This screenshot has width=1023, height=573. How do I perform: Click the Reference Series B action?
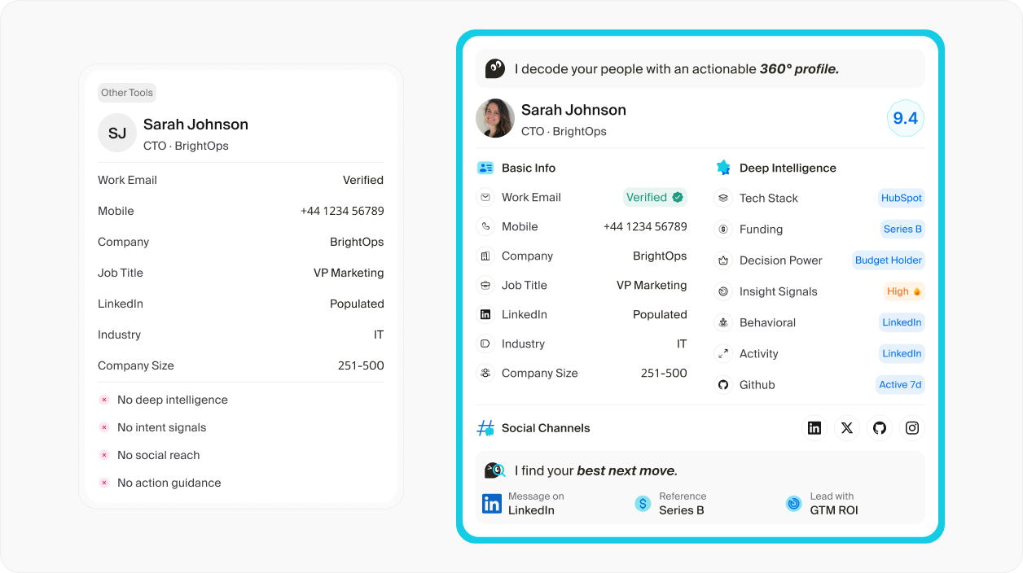pos(670,504)
